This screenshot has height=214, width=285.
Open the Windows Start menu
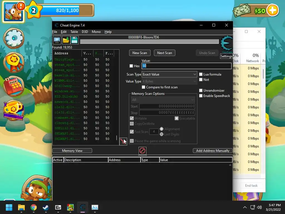9,207
